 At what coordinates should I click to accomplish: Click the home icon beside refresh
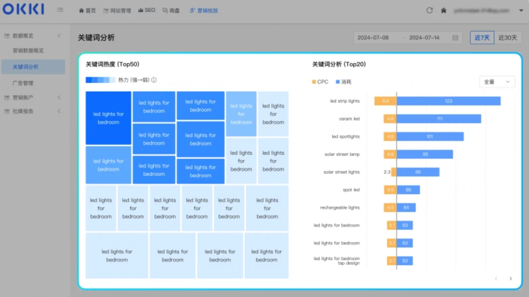point(443,10)
